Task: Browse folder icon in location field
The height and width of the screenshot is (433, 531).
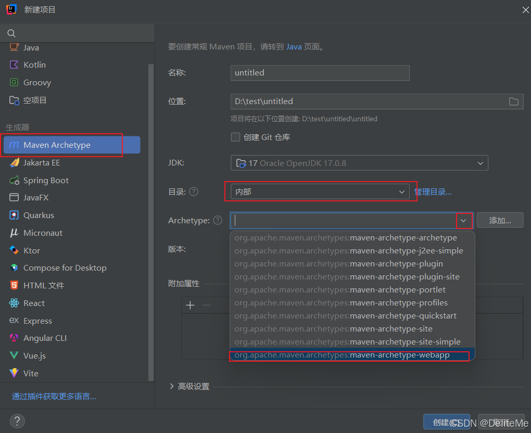Action: [513, 101]
